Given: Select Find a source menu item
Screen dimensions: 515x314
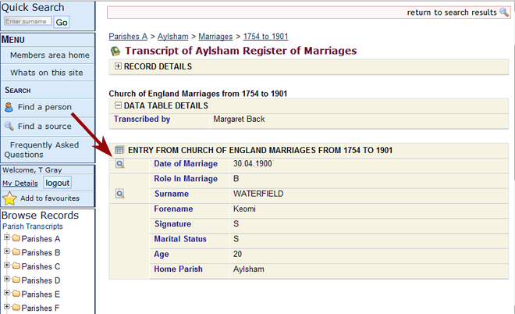Looking at the screenshot, I should [44, 127].
